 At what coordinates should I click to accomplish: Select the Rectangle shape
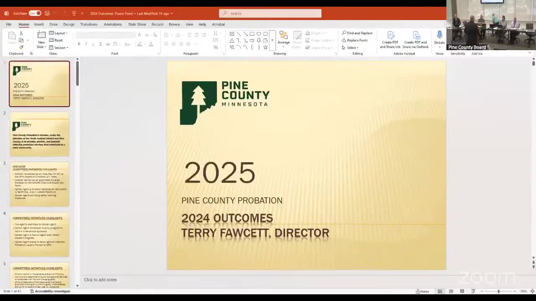pyautogui.click(x=252, y=33)
